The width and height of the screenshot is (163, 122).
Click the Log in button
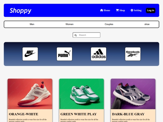(151, 10)
